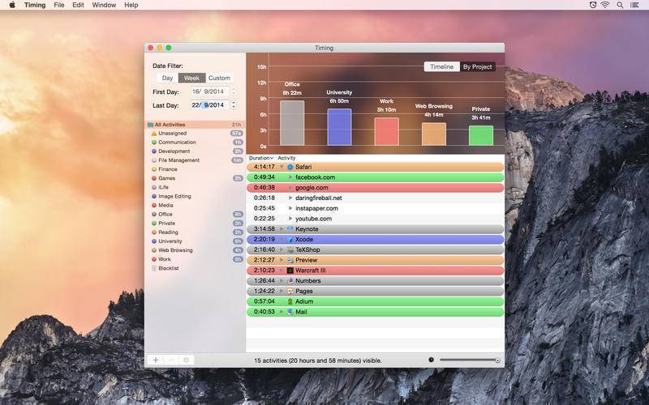This screenshot has height=405, width=649.
Task: Click the All Activities folder icon
Action: [x=150, y=125]
